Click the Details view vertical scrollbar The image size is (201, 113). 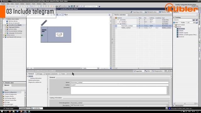tap(25, 99)
